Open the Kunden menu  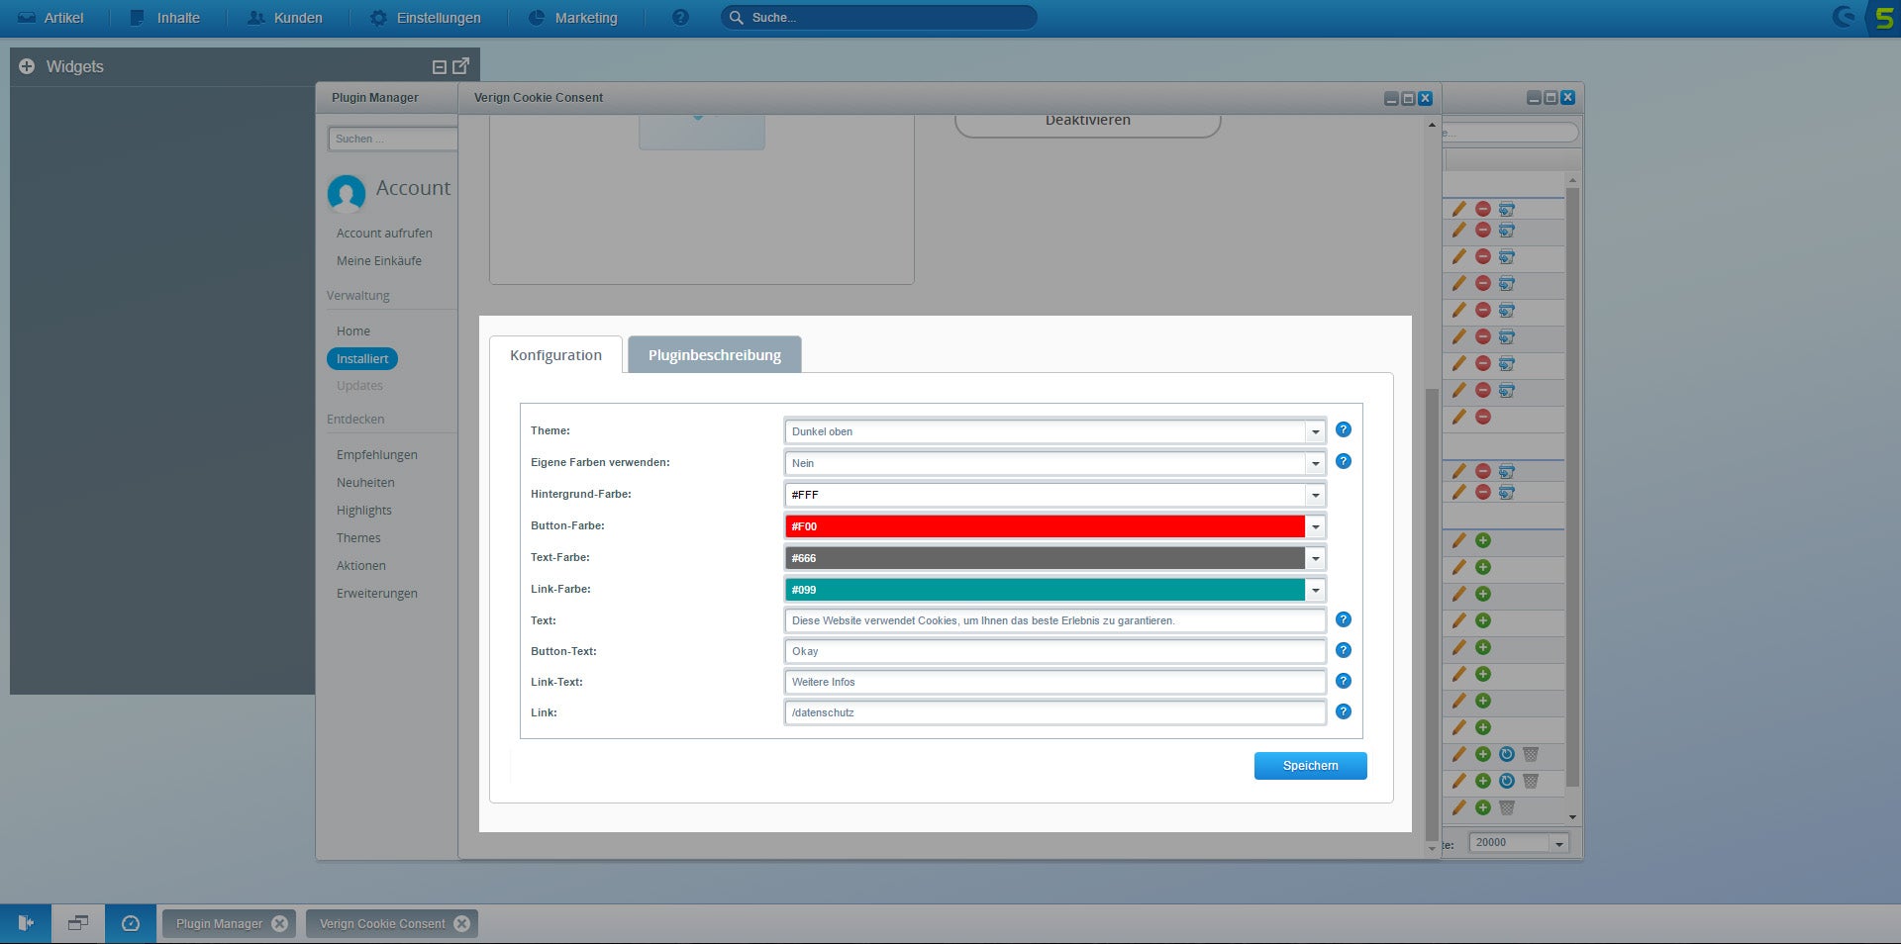pos(285,18)
